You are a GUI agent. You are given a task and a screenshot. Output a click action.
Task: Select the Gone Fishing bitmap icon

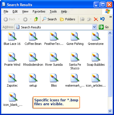75,36
